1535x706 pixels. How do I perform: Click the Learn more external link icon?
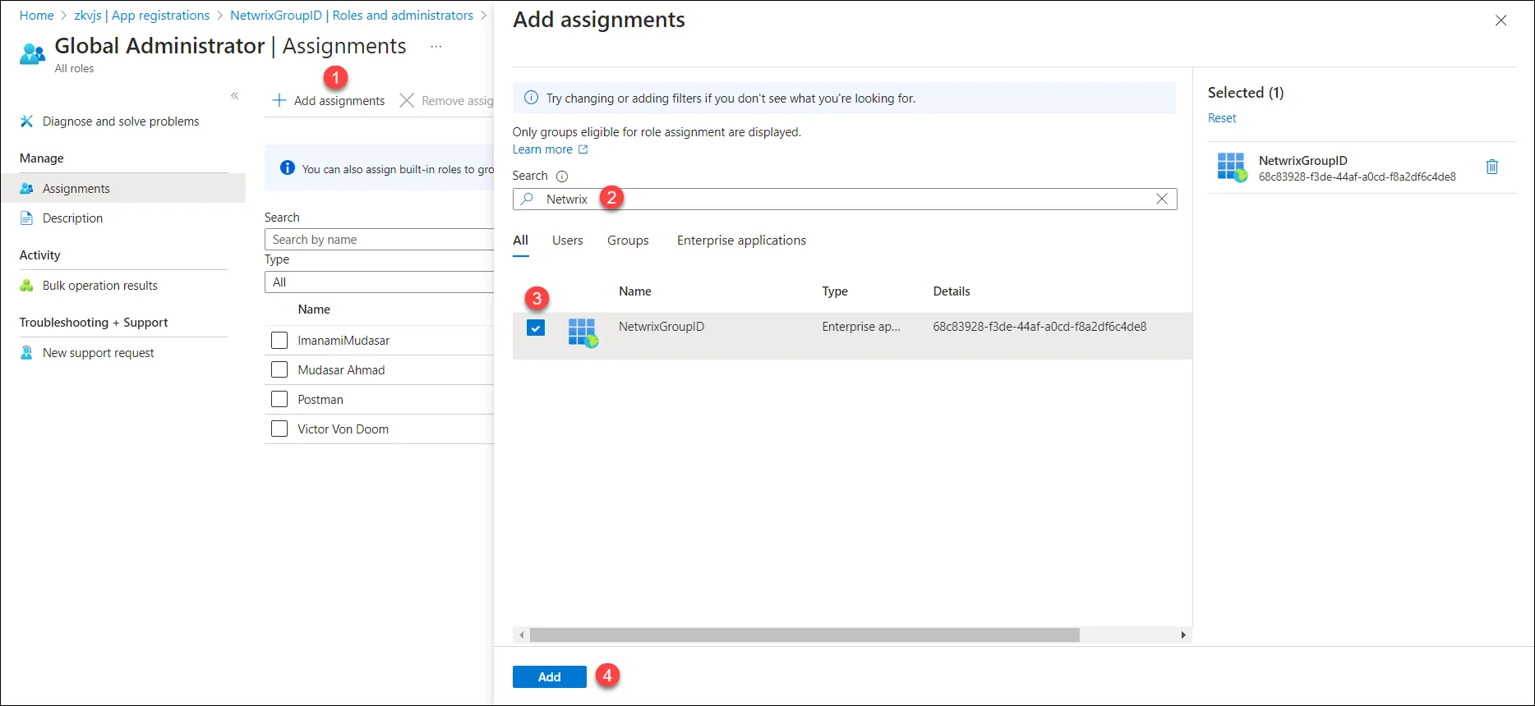(583, 149)
